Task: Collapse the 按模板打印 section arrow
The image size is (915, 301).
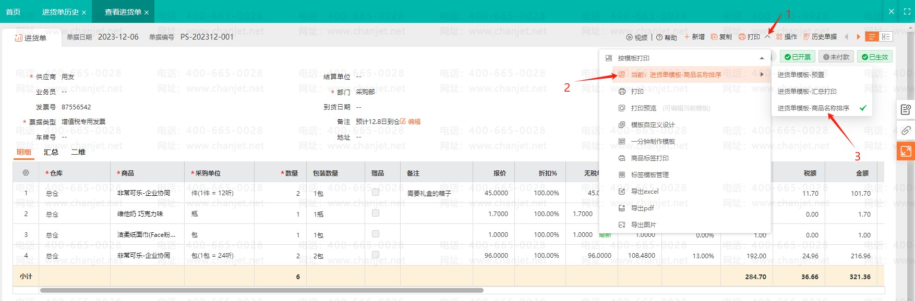Action: [x=762, y=58]
